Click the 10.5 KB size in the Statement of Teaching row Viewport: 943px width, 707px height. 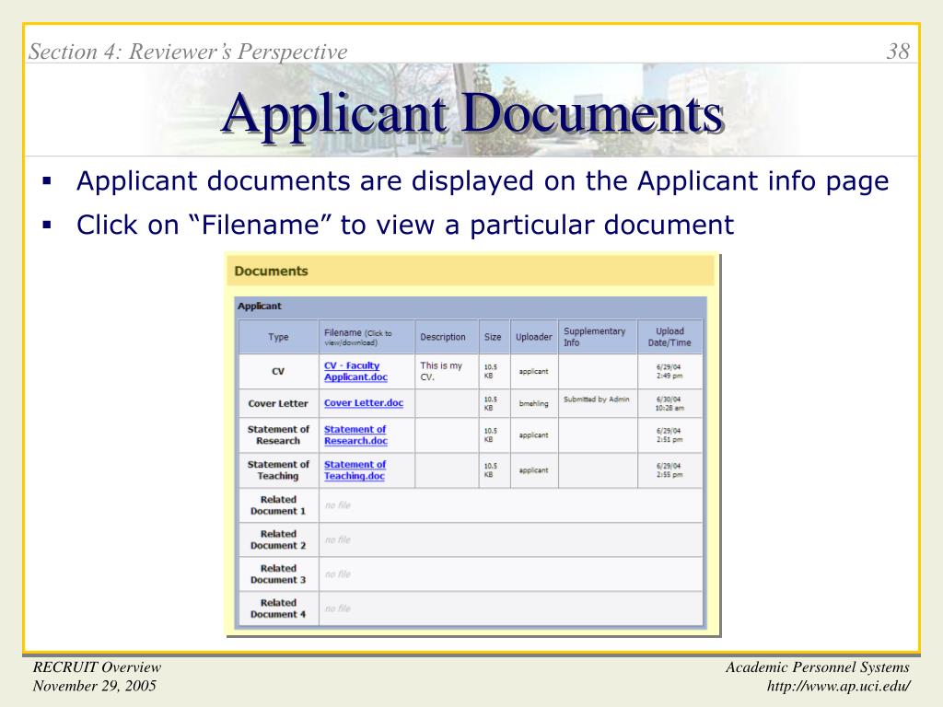pyautogui.click(x=491, y=470)
